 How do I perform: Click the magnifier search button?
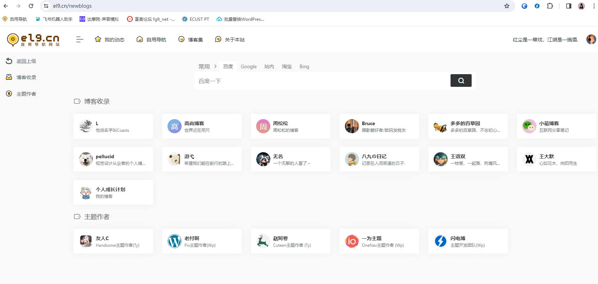tap(461, 80)
